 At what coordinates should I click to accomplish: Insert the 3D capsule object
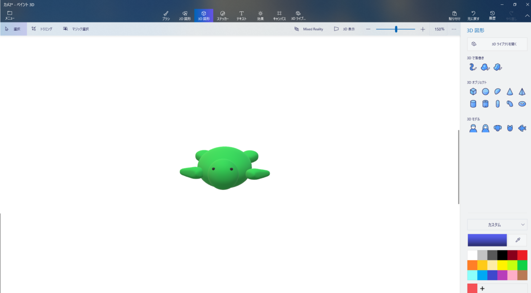(497, 104)
